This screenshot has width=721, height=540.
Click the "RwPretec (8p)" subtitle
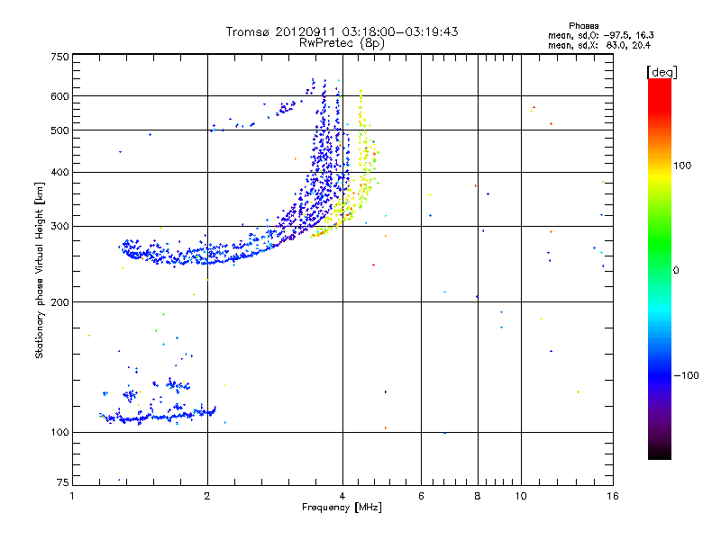point(342,43)
